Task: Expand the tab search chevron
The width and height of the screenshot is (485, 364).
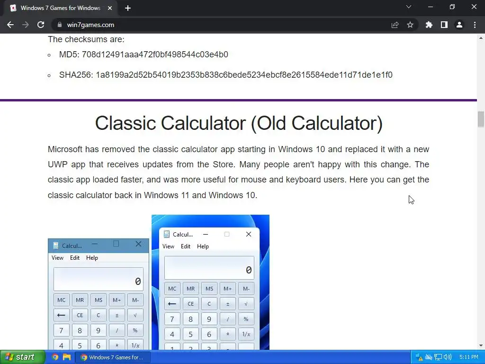Action: point(409,7)
